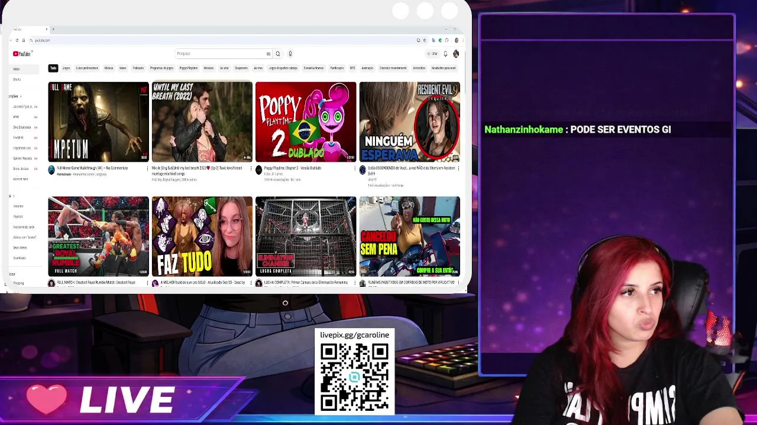
Task: Start voice search with microphone icon
Action: [290, 54]
